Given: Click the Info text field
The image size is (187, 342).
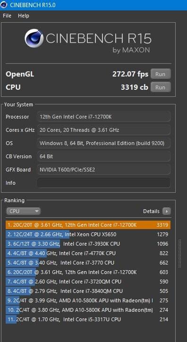Looking at the screenshot, I should point(104,183).
